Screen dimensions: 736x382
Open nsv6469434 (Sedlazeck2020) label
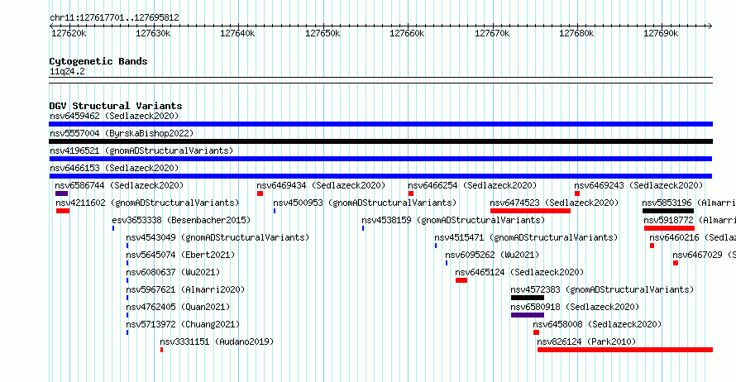[x=321, y=185]
